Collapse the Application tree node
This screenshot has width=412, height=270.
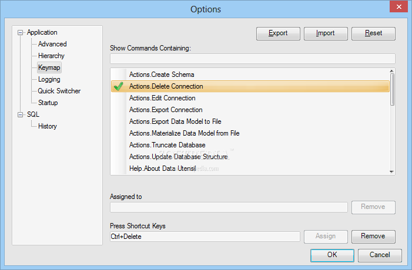point(21,33)
